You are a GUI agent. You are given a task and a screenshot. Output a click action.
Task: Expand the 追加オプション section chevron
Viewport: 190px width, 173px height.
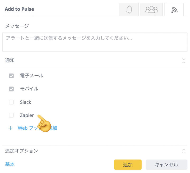point(184,151)
